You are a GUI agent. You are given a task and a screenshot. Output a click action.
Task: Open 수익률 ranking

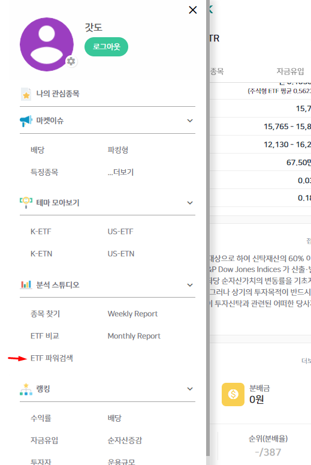pos(41,418)
